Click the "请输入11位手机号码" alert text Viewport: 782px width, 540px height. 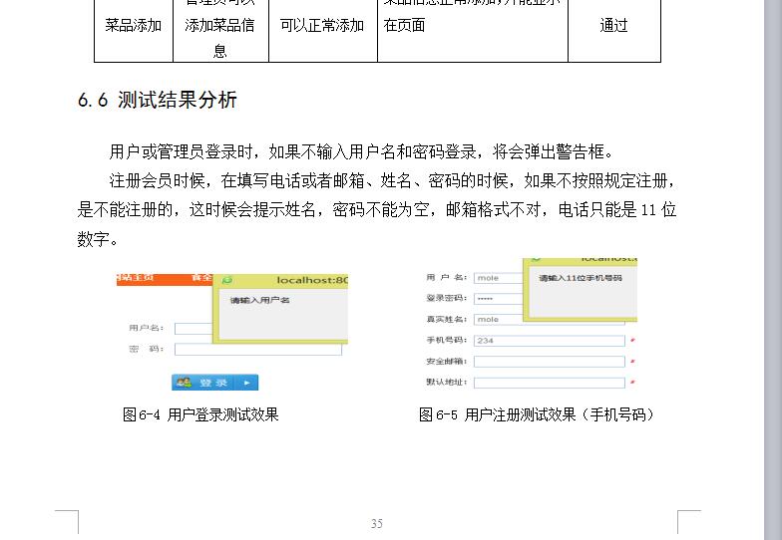581,278
